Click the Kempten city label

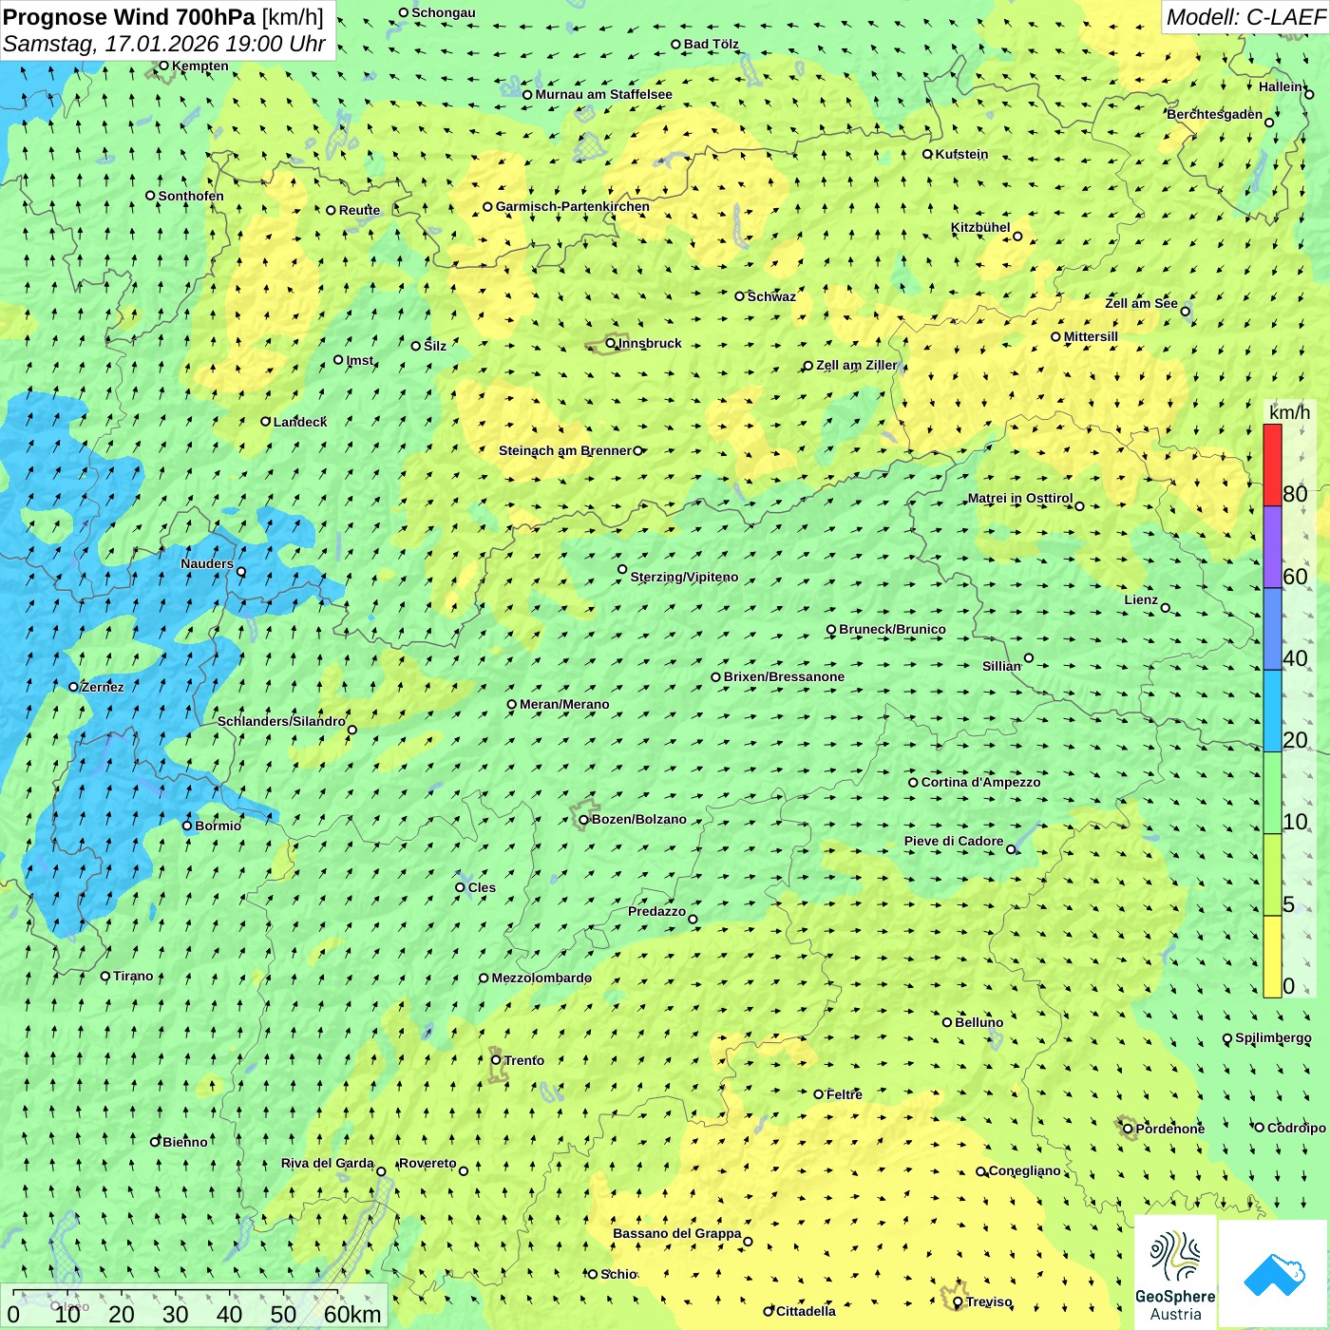click(x=200, y=66)
